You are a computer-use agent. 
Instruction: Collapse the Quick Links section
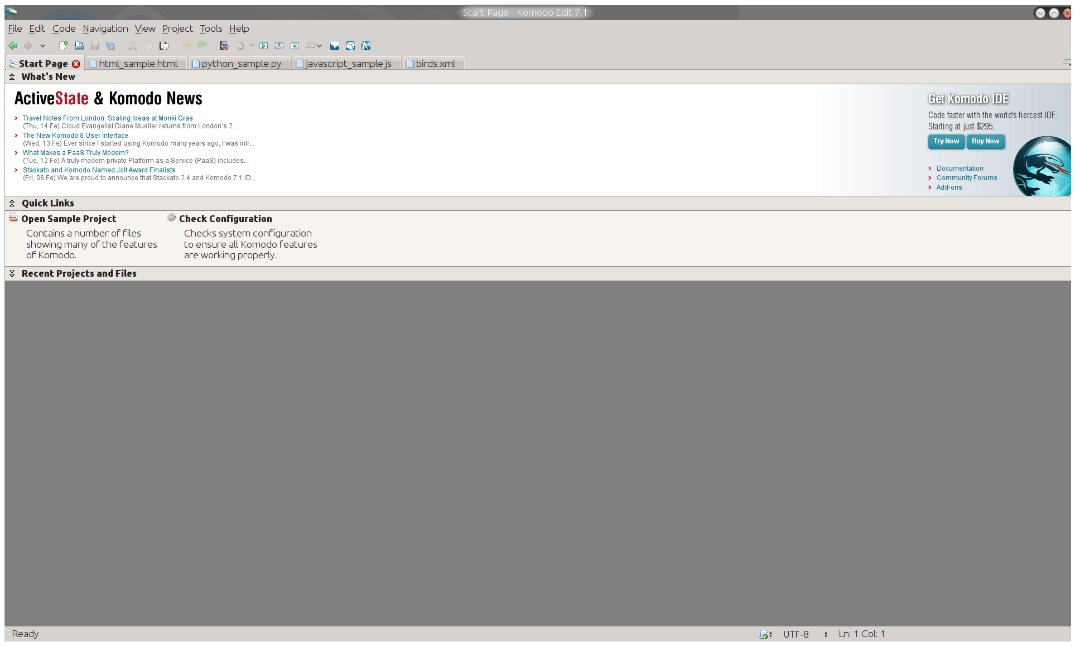[12, 204]
